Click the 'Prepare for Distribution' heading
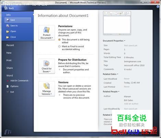This screenshot has height=138, width=161. tap(72, 60)
